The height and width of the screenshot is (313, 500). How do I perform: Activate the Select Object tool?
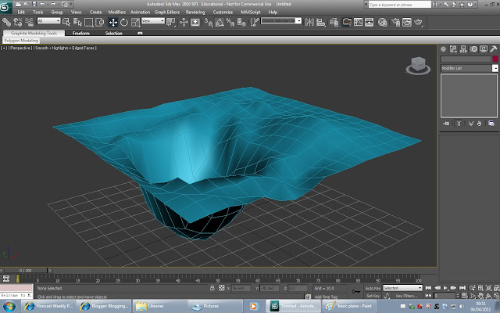click(66, 22)
